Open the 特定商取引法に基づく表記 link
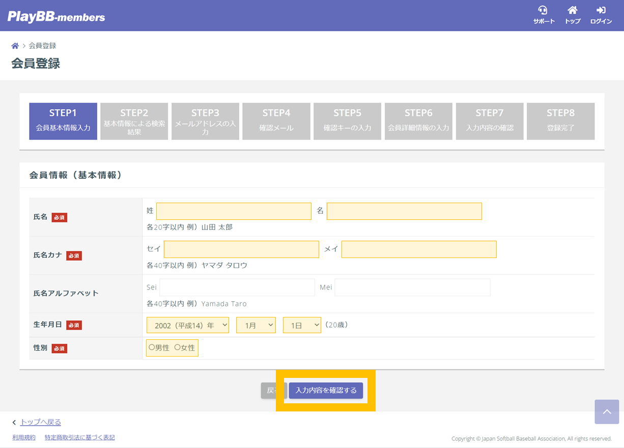Viewport: 624px width, 448px height. pyautogui.click(x=79, y=437)
